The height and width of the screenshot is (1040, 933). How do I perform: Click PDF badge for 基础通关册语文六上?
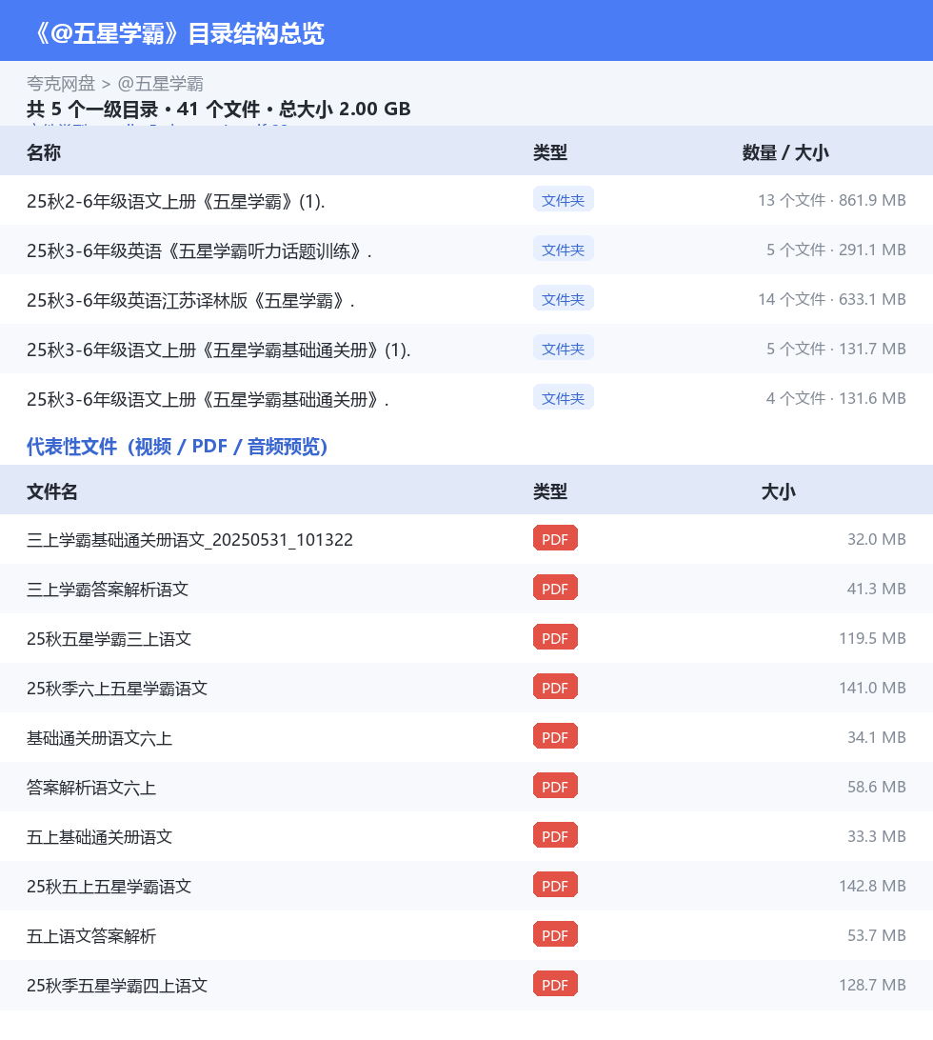point(555,736)
